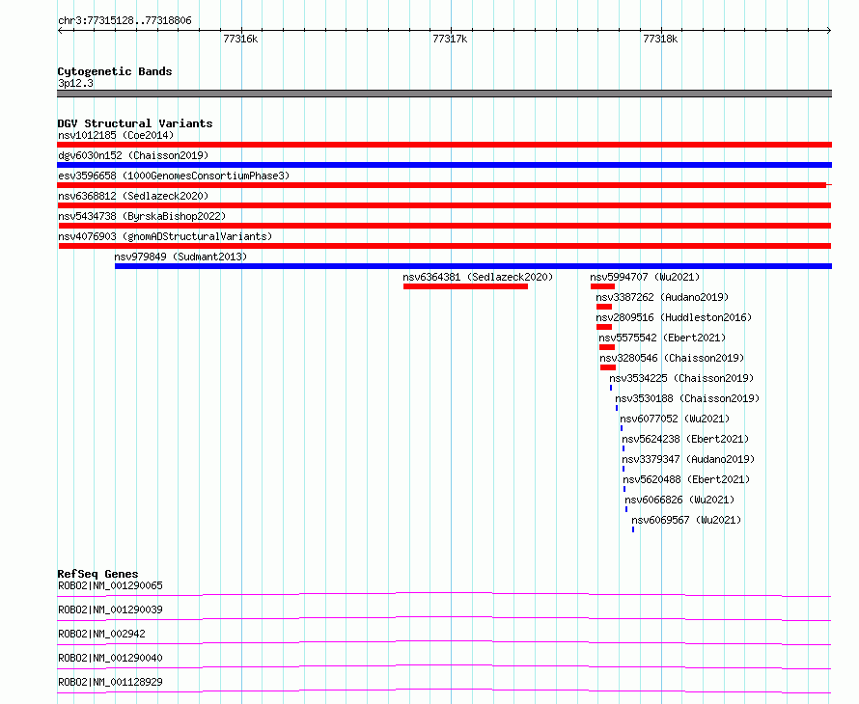
Task: Select nsv6066826 (Wu2021) label
Action: (x=679, y=500)
